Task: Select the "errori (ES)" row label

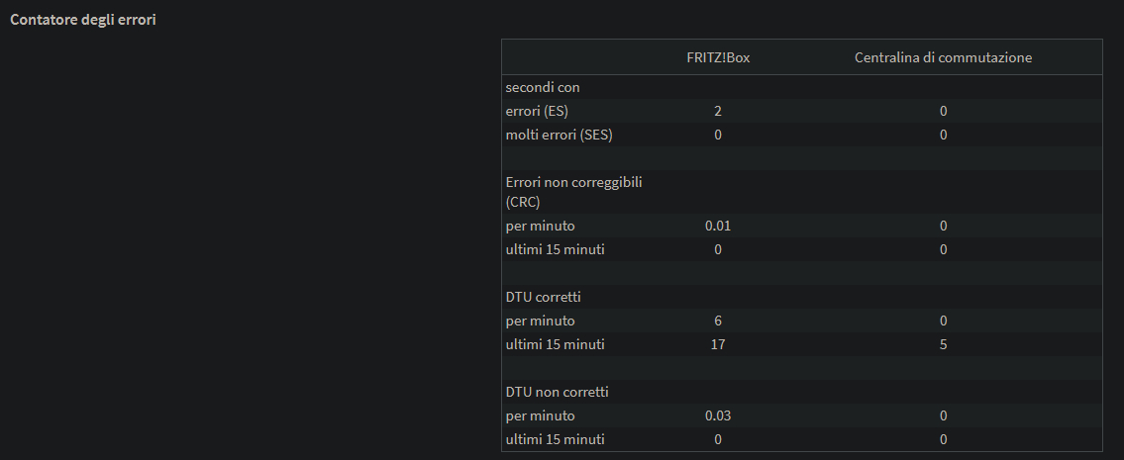Action: (537, 111)
